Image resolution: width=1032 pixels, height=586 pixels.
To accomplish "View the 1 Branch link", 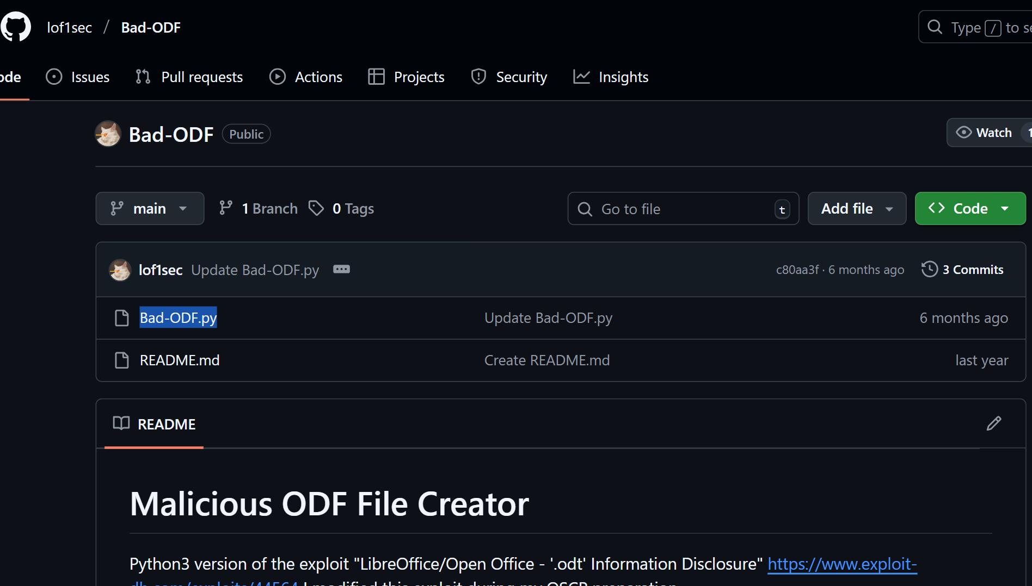I will pyautogui.click(x=259, y=208).
